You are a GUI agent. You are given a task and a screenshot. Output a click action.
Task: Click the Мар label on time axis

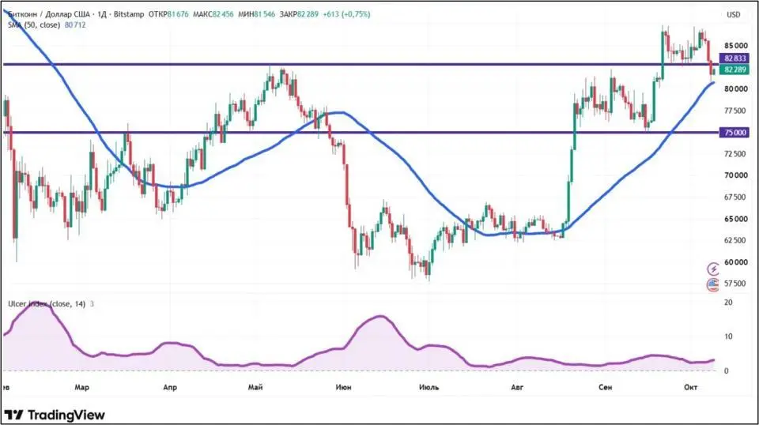point(81,387)
